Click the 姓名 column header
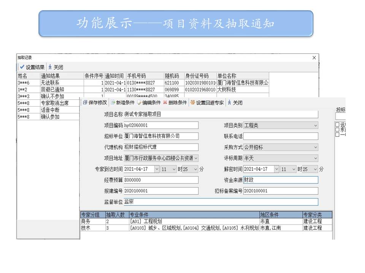 29,76
